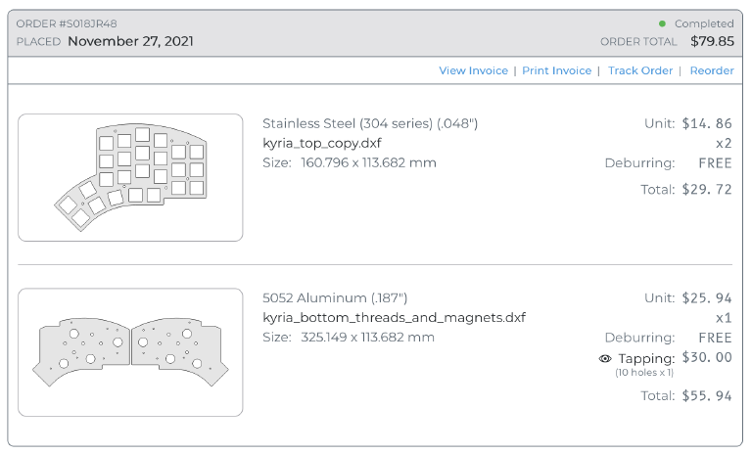Screen dimensions: 752x454
Task: Click the kyria_bottom_threads_and_magnets.dxf file name
Action: pos(394,318)
